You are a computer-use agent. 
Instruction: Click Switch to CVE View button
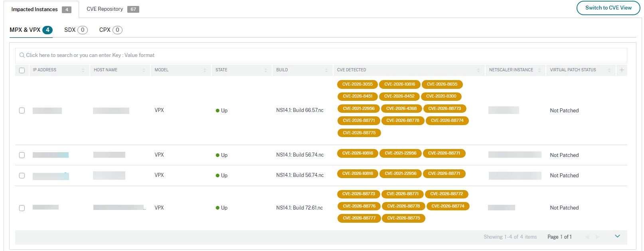pyautogui.click(x=608, y=8)
